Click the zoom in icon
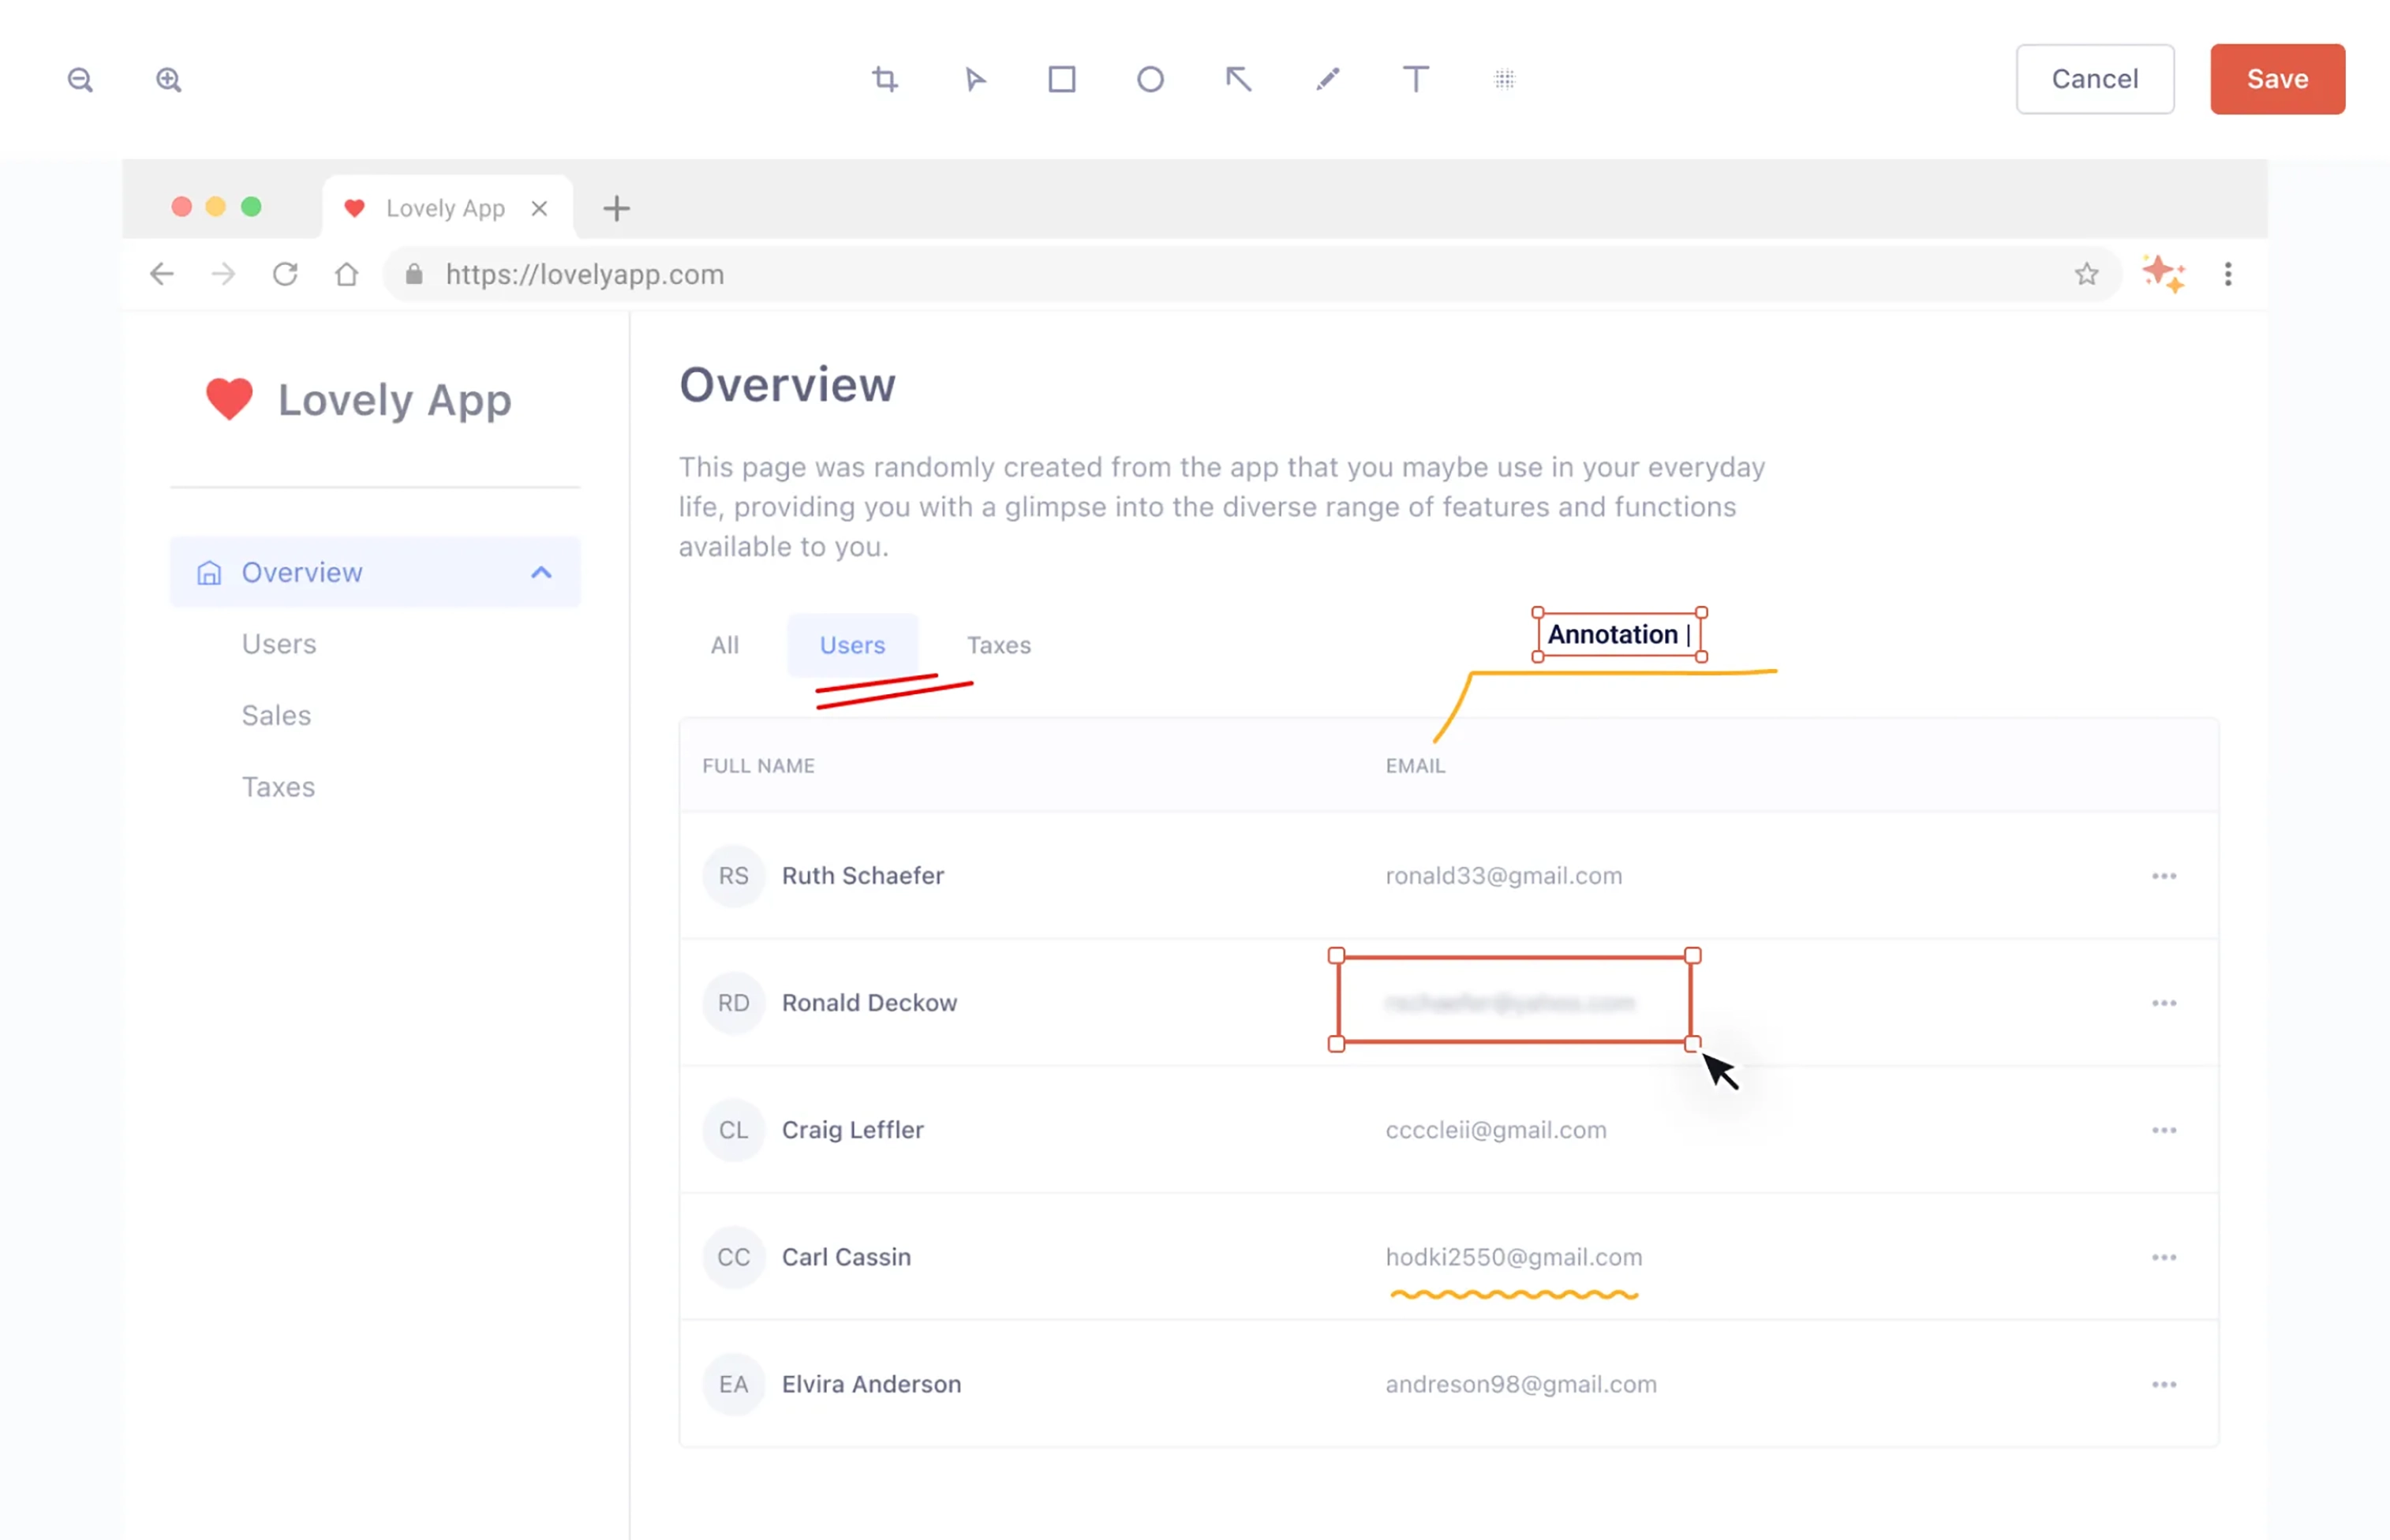The image size is (2390, 1540). [x=168, y=79]
